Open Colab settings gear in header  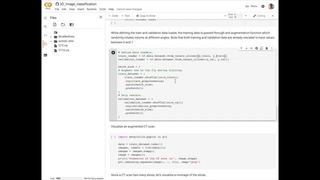click(263, 6)
